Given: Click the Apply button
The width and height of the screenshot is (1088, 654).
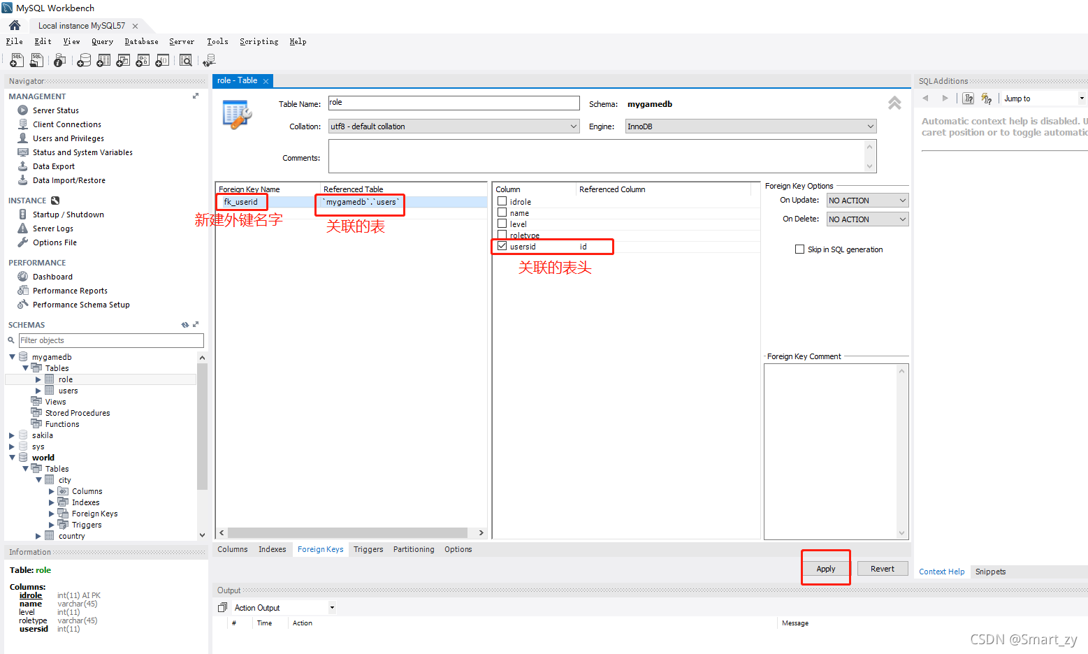Looking at the screenshot, I should point(826,569).
